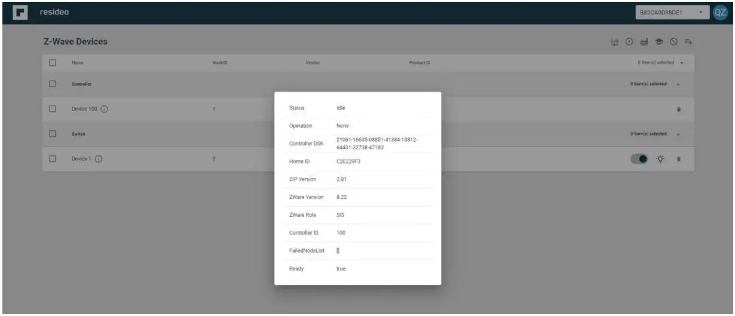Screen dimensions: 735x316
Task: Collapse the Switch group chevron
Action: coord(679,134)
